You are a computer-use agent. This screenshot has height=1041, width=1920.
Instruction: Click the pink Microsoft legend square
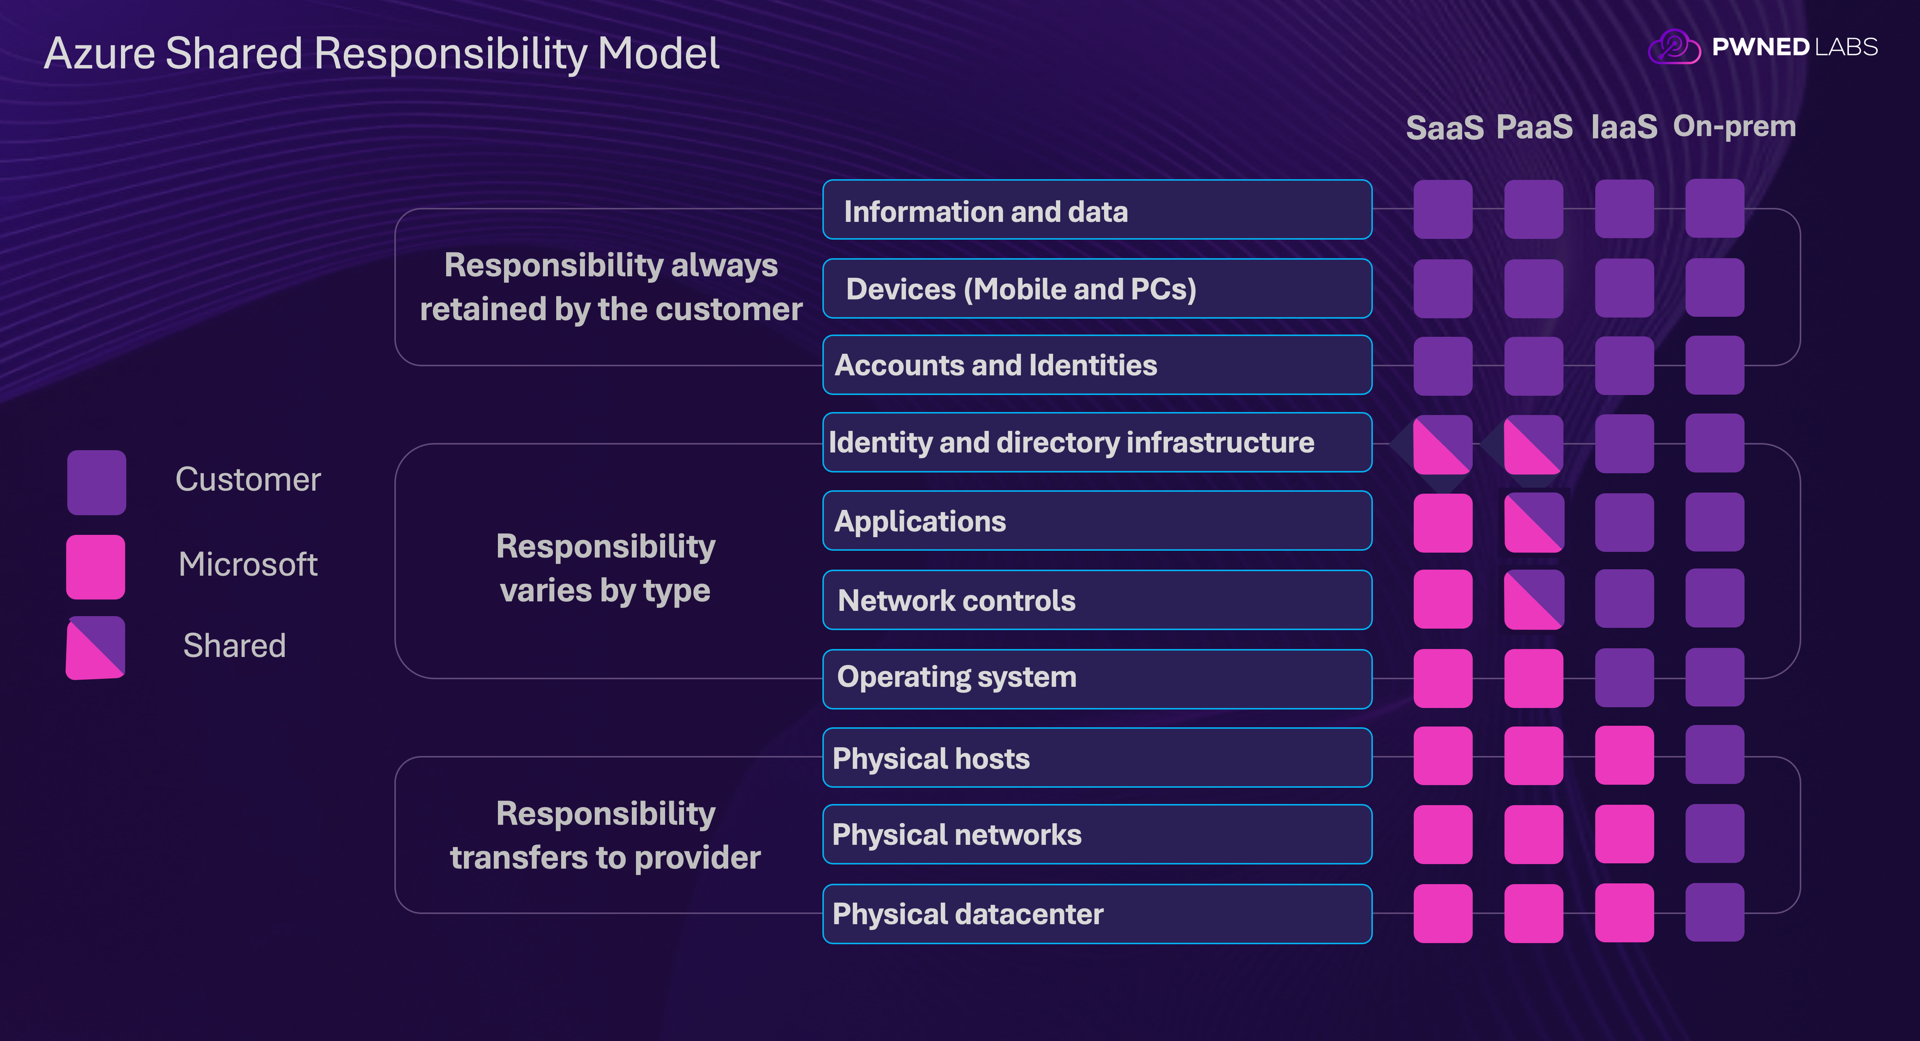95,566
